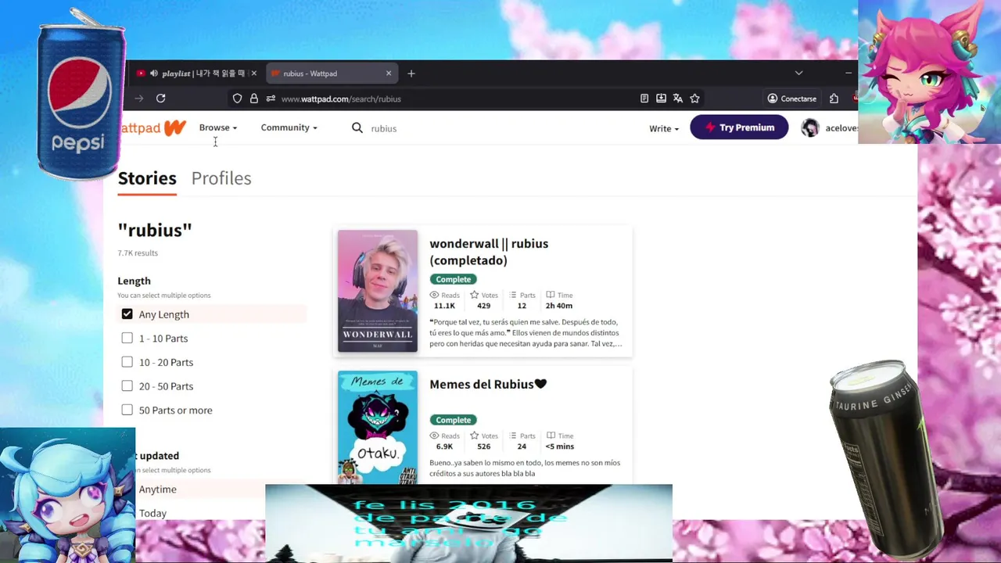Viewport: 1001px width, 563px height.
Task: Click the translate page icon
Action: click(x=678, y=99)
